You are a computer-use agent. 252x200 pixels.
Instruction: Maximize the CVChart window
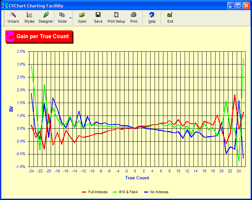point(238,6)
